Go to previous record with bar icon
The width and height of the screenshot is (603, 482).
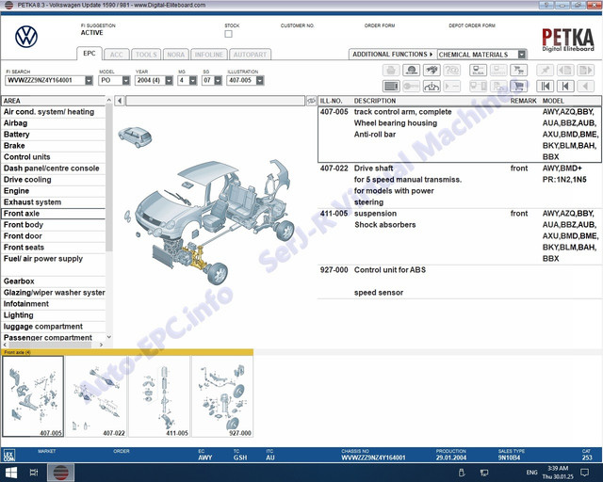(x=565, y=86)
